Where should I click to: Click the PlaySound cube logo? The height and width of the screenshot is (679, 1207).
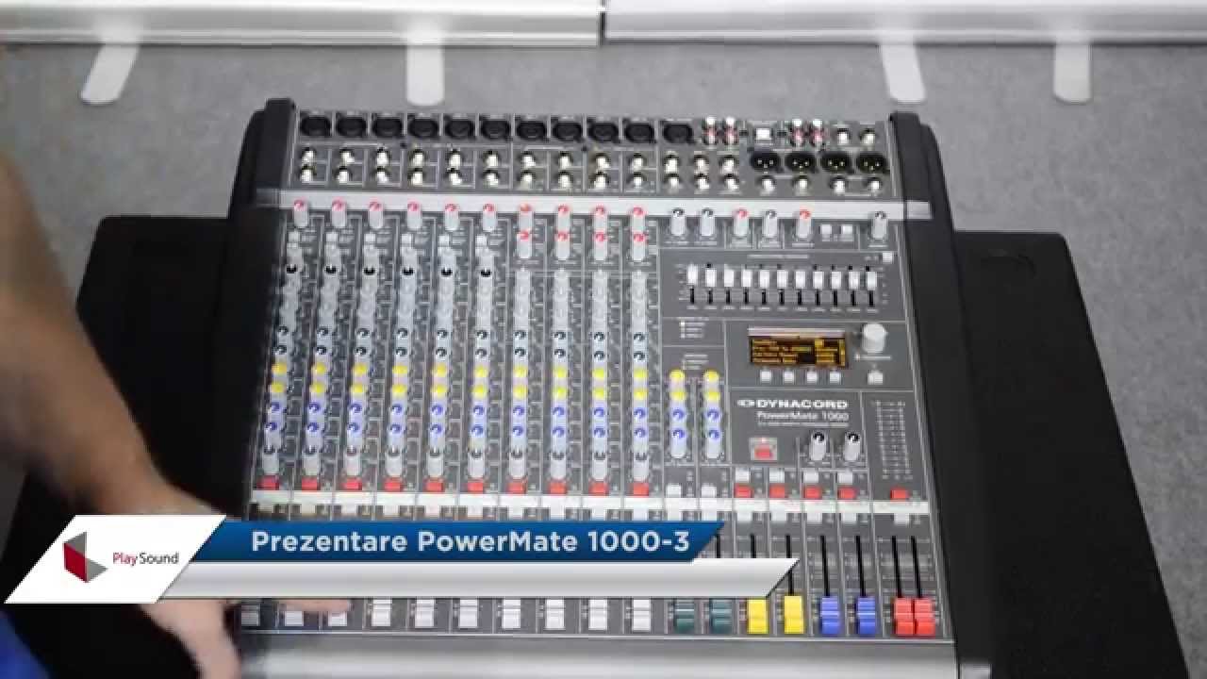click(x=84, y=557)
